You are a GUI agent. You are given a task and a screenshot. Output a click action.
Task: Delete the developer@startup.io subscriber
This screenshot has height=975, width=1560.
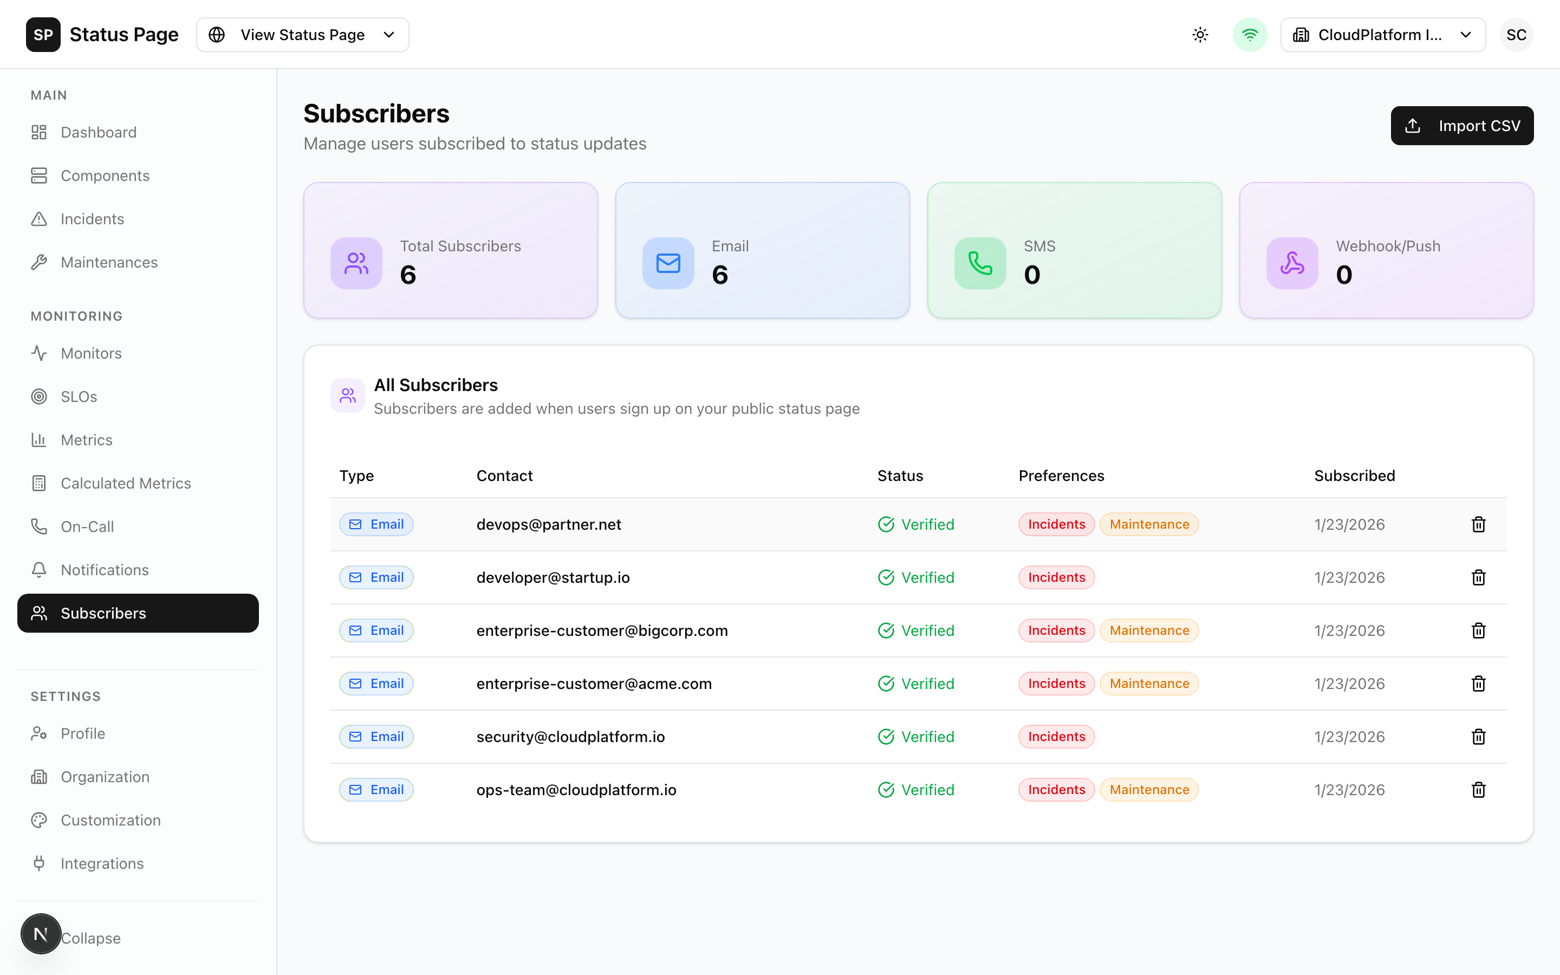[1478, 577]
